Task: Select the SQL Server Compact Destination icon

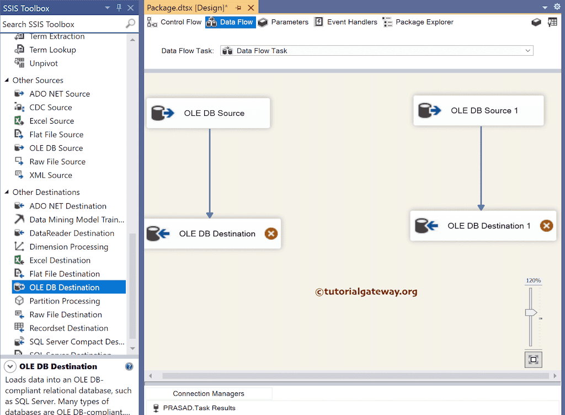Action: [19, 341]
